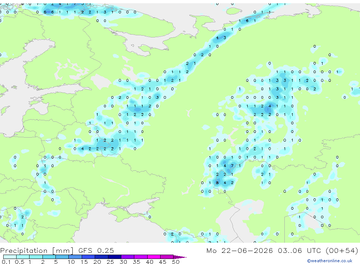Choose the 25–30 mm navy legend swatch
The width and height of the screenshot is (360, 264).
pos(114,257)
